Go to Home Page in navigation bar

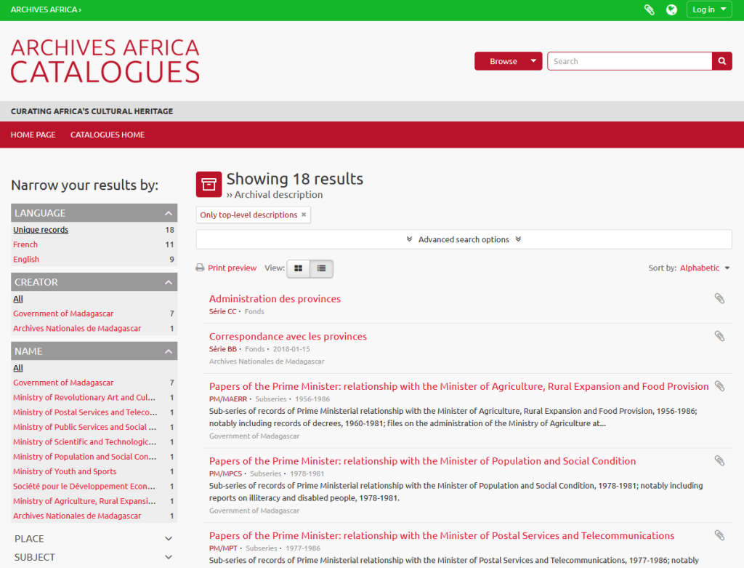33,135
